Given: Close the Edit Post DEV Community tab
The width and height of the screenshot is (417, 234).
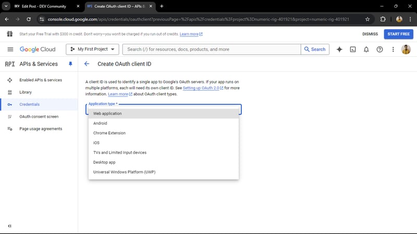Looking at the screenshot, I should click(x=78, y=6).
